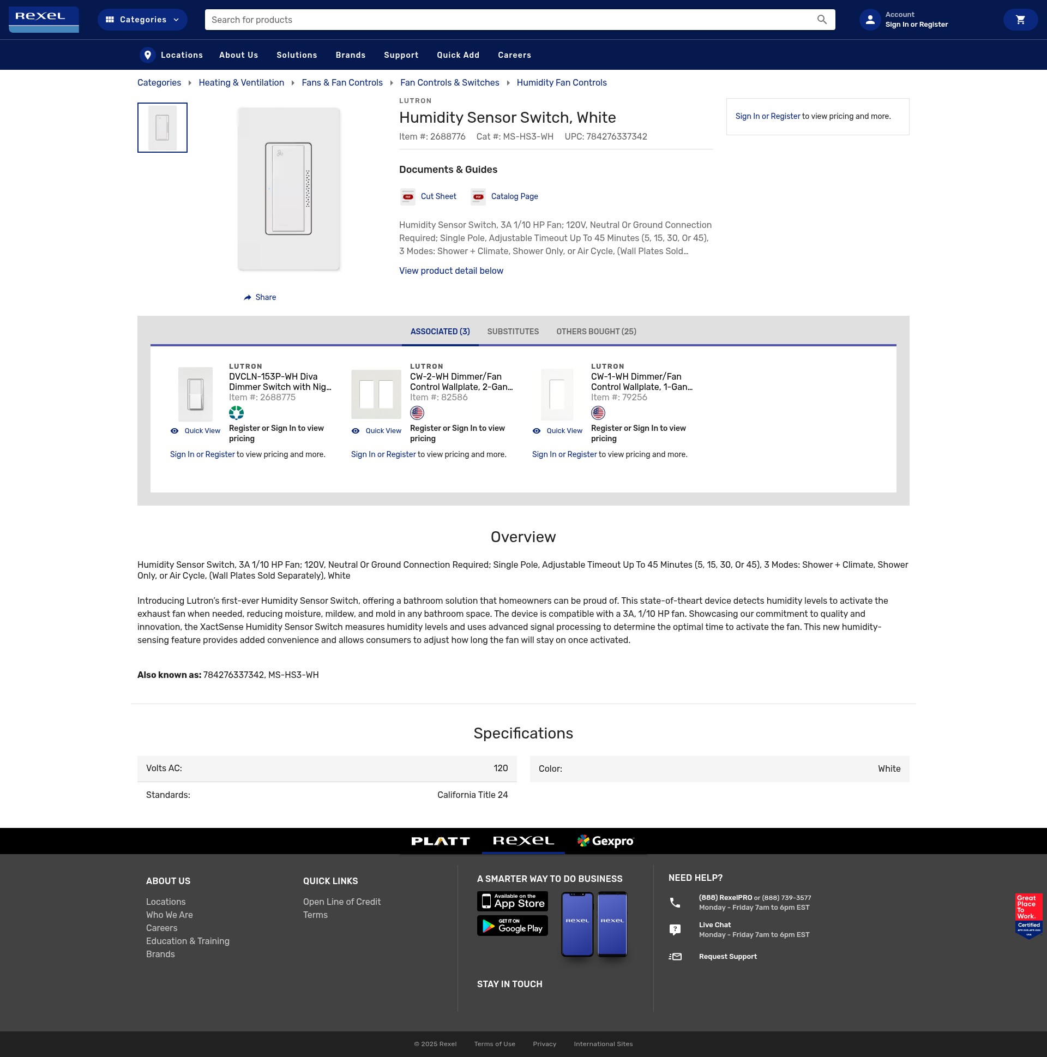Click the Google Play download badge

click(513, 926)
